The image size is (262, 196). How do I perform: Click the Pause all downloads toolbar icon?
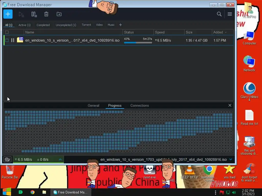tap(34, 14)
